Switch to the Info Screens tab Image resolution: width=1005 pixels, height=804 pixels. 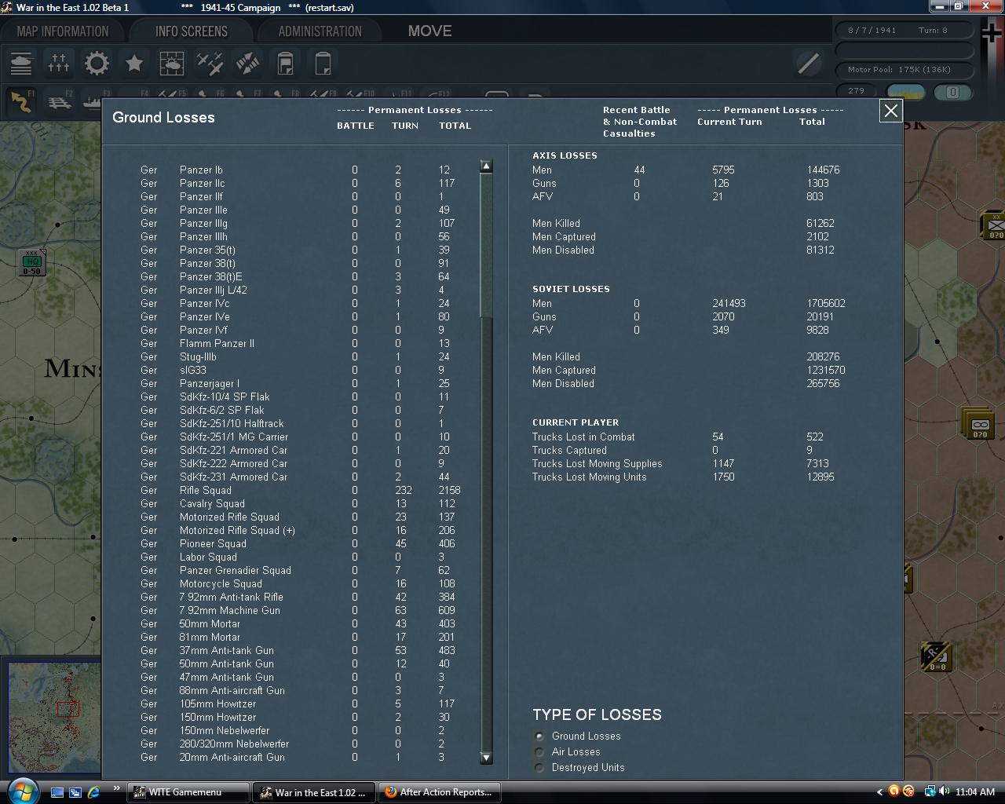(192, 31)
